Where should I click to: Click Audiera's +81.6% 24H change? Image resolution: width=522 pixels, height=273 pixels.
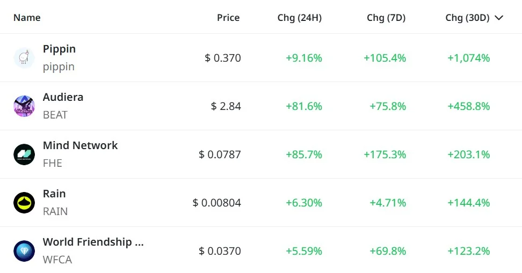click(304, 106)
